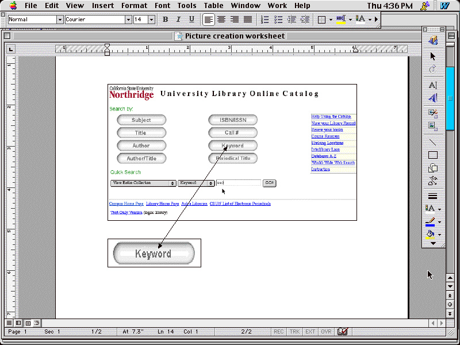
Task: Toggle italic formatting
Action: [x=178, y=20]
